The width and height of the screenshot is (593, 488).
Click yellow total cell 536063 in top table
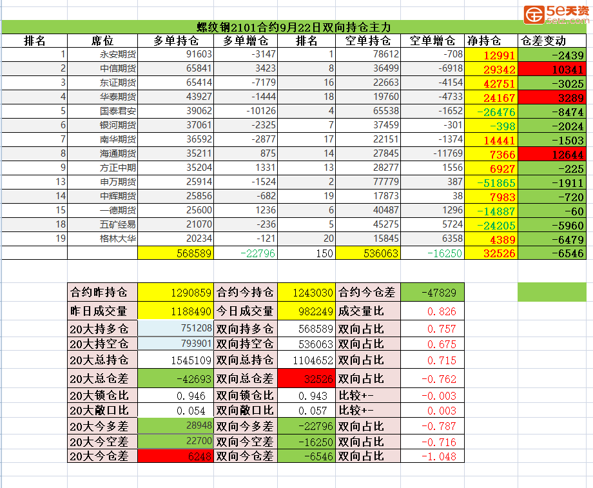click(368, 253)
